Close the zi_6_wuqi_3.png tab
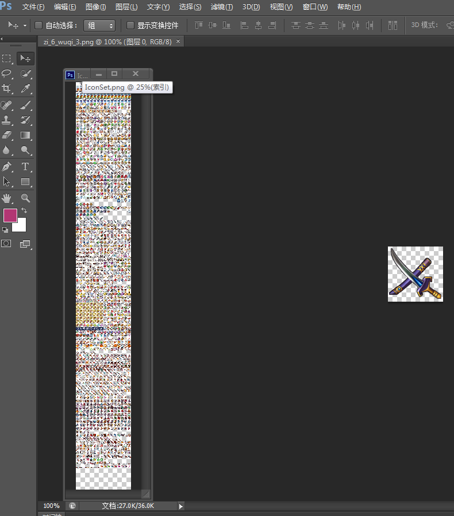Viewport: 454px width, 516px height. tap(178, 41)
